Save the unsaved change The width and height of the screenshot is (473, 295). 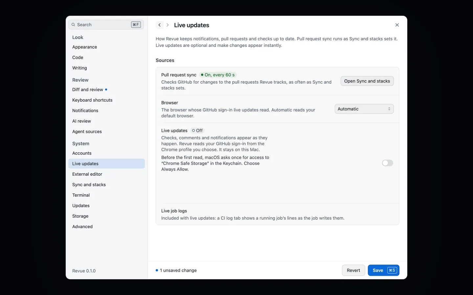pyautogui.click(x=383, y=270)
